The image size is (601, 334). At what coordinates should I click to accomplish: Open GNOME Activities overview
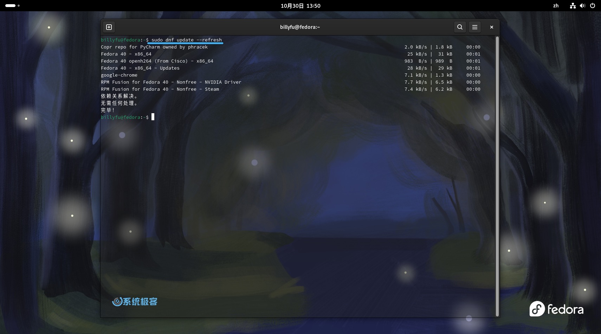(12, 6)
